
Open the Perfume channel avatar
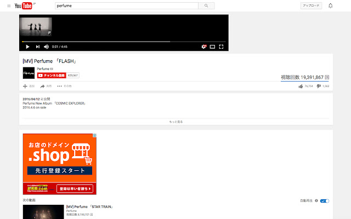pos(29,73)
